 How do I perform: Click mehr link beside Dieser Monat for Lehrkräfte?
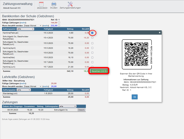[46, 86]
